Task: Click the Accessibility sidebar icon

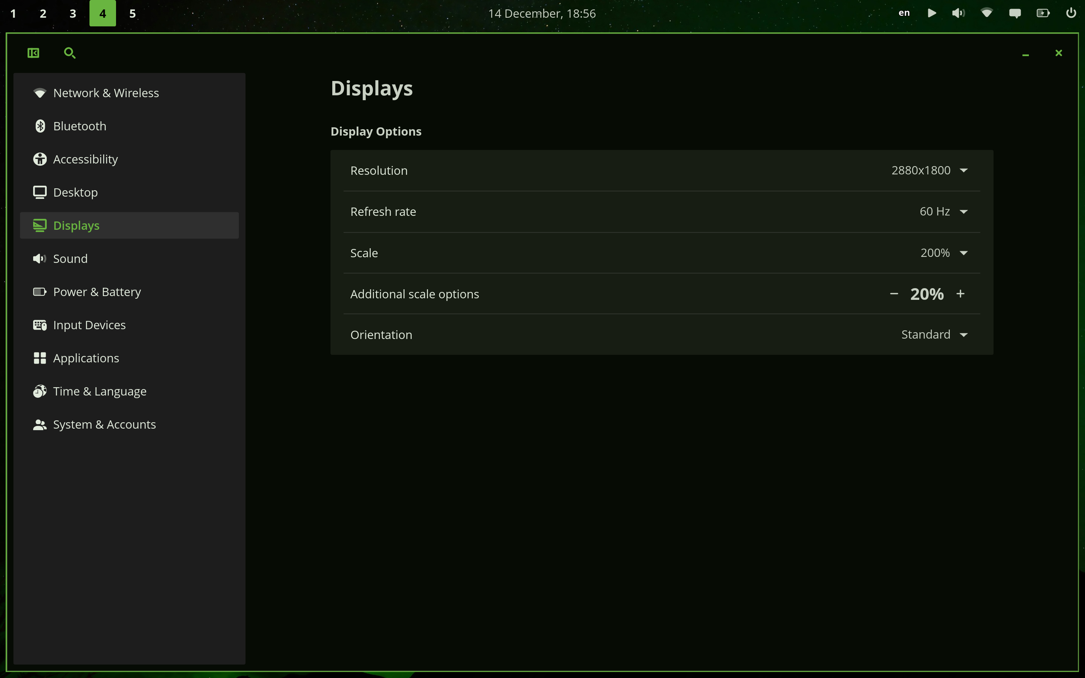Action: 40,159
